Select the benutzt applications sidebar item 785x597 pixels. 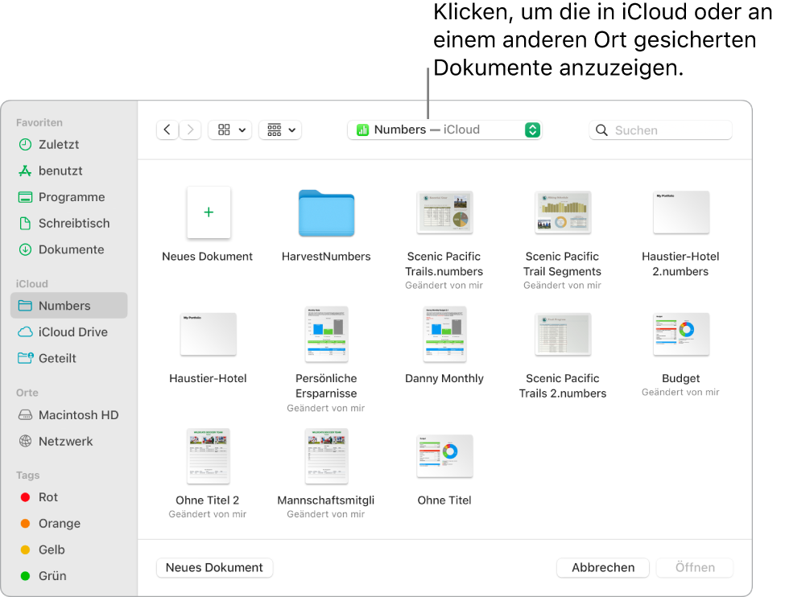click(68, 171)
